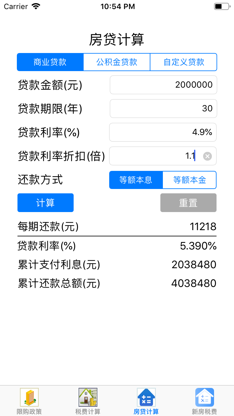The width and height of the screenshot is (234, 416).
Task: Edit the 贷款金额 input field
Action: pos(163,85)
